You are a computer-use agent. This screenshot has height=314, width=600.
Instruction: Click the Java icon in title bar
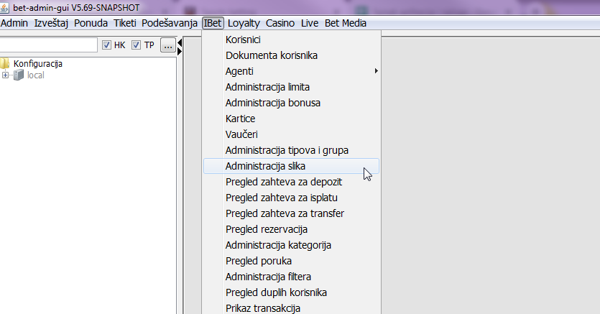[x=4, y=8]
